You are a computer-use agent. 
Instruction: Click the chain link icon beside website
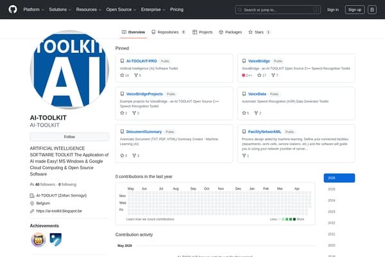32,211
